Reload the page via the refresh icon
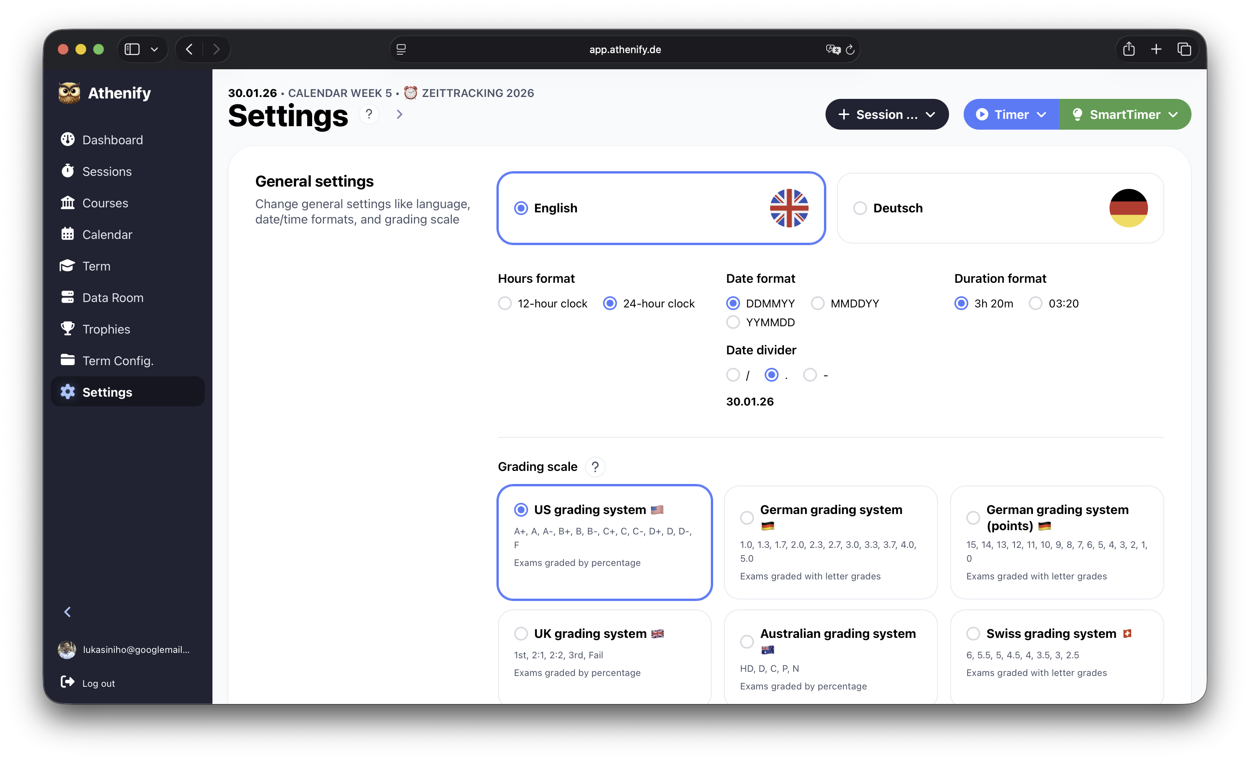The image size is (1250, 761). [851, 50]
